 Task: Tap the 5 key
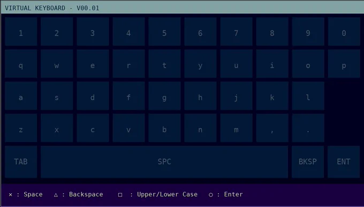164,32
